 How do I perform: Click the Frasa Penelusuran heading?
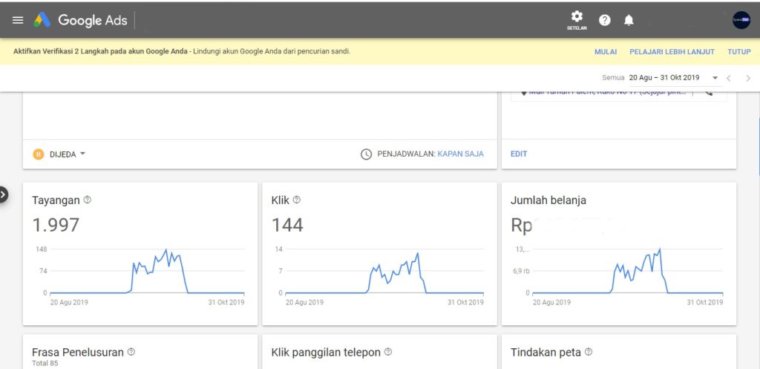[77, 353]
